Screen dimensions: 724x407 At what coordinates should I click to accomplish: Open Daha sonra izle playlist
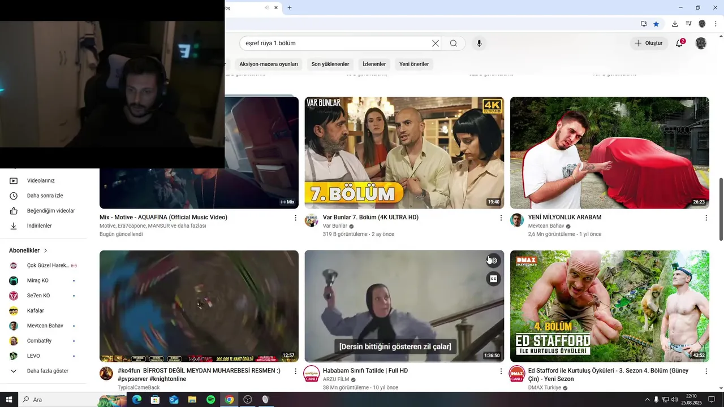pos(44,196)
